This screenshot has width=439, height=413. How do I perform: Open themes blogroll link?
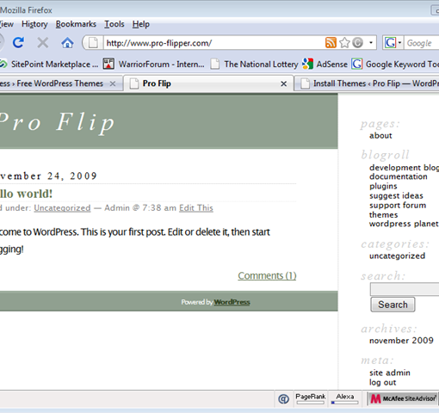383,215
